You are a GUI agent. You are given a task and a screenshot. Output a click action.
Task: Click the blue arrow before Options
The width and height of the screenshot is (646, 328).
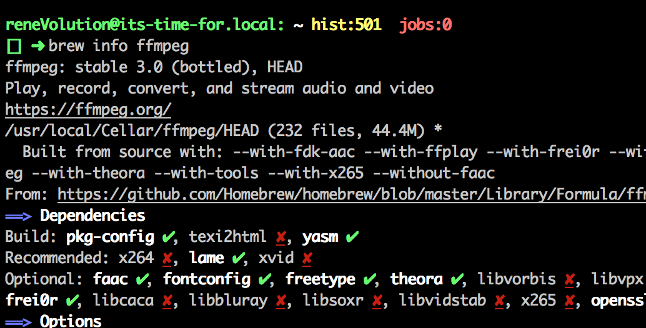point(19,322)
